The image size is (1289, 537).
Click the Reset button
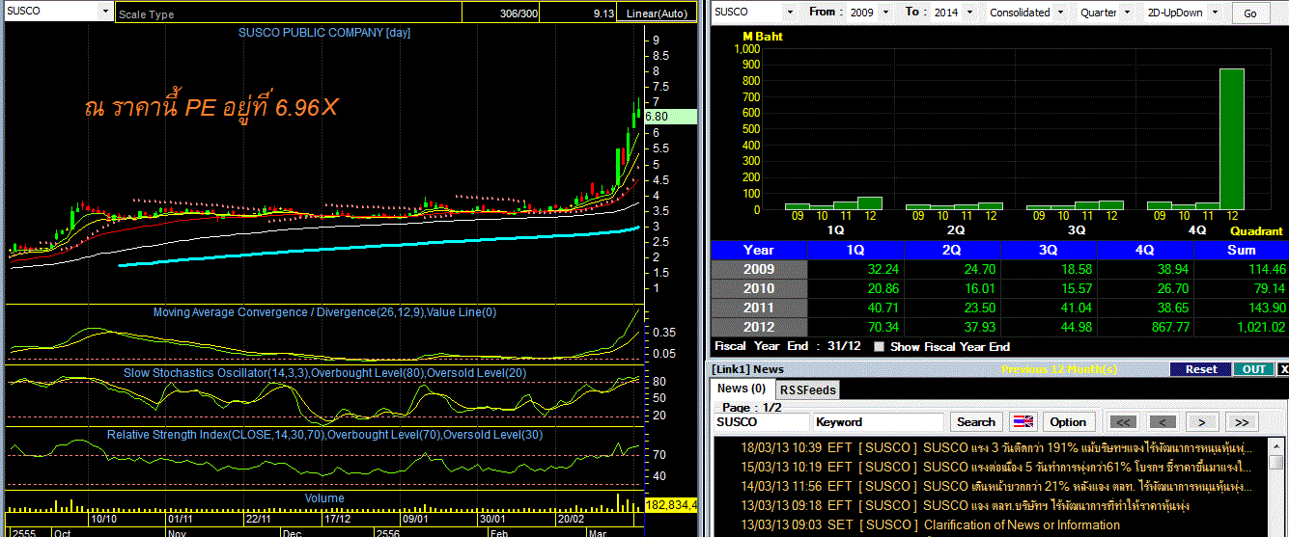(x=1201, y=369)
